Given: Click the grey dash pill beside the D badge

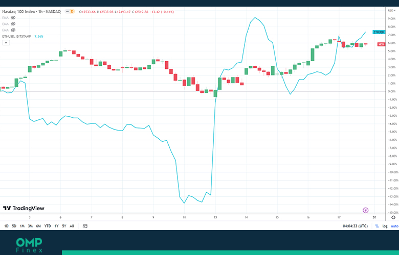Looking at the screenshot, I should [x=67, y=11].
